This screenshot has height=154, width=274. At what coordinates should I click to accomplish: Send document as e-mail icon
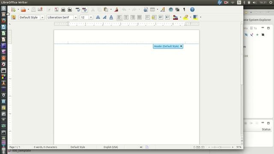pos(40,9)
